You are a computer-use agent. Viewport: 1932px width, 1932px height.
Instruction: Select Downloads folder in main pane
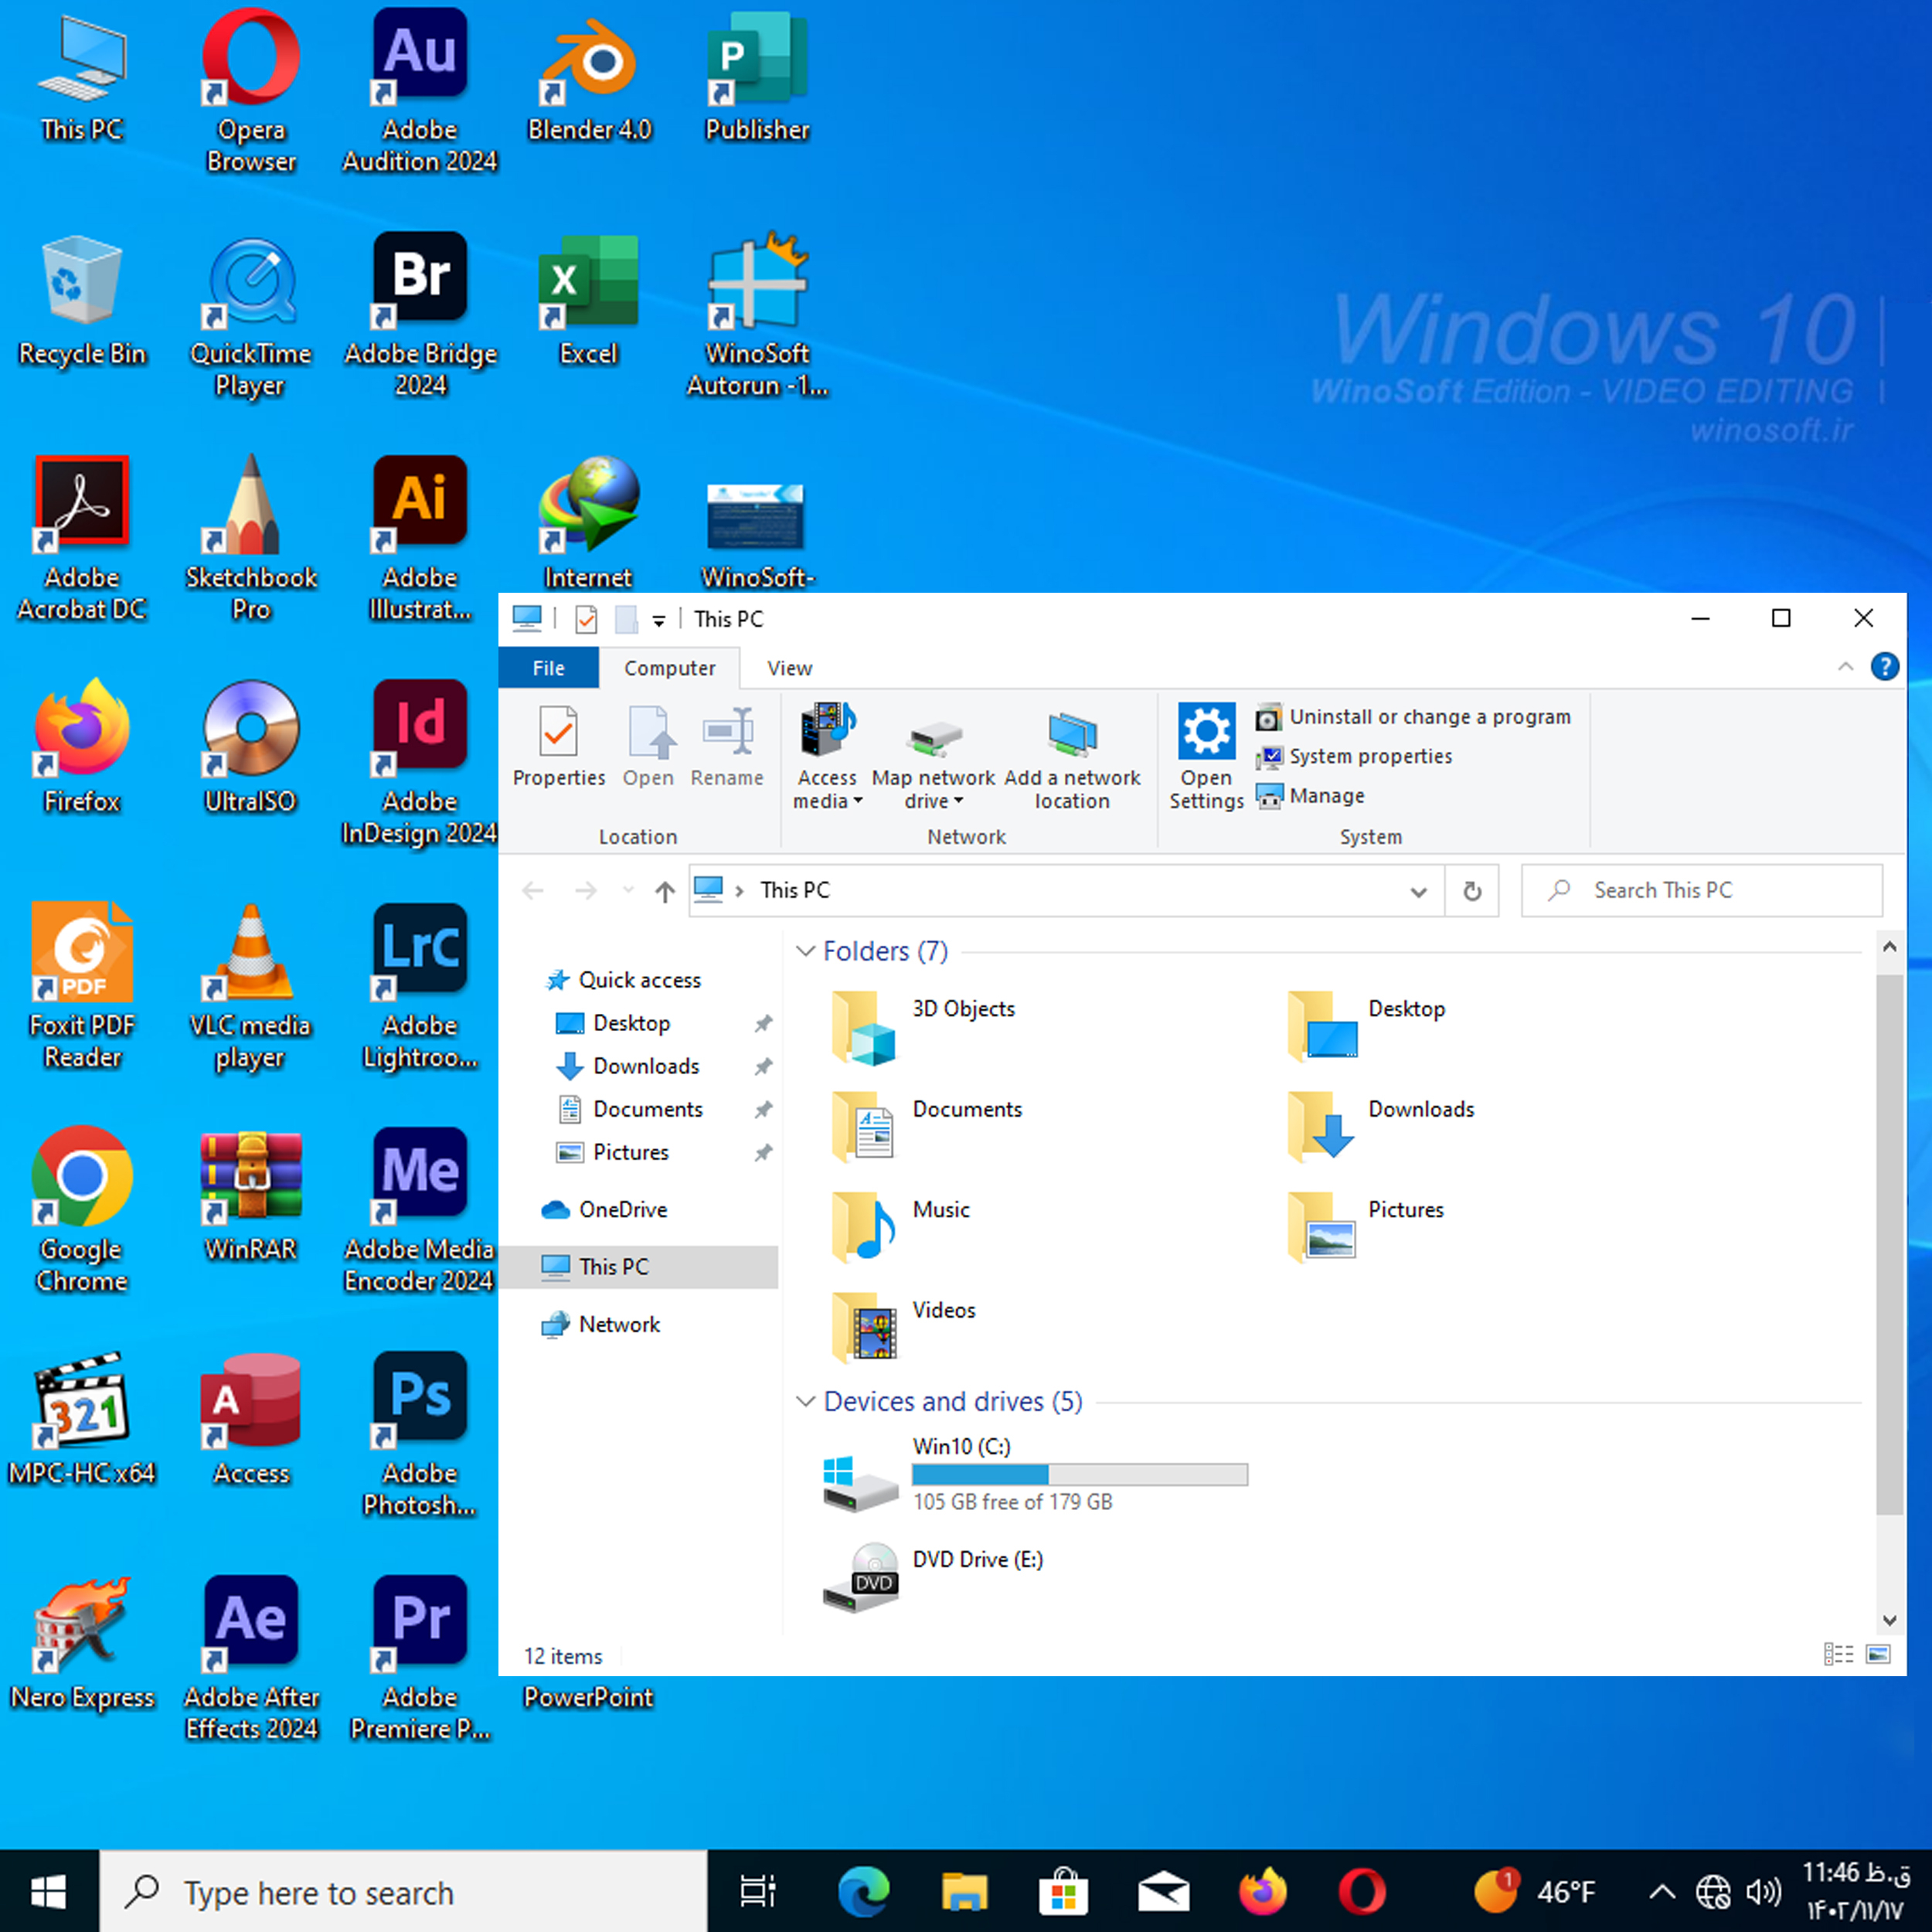[1381, 1127]
